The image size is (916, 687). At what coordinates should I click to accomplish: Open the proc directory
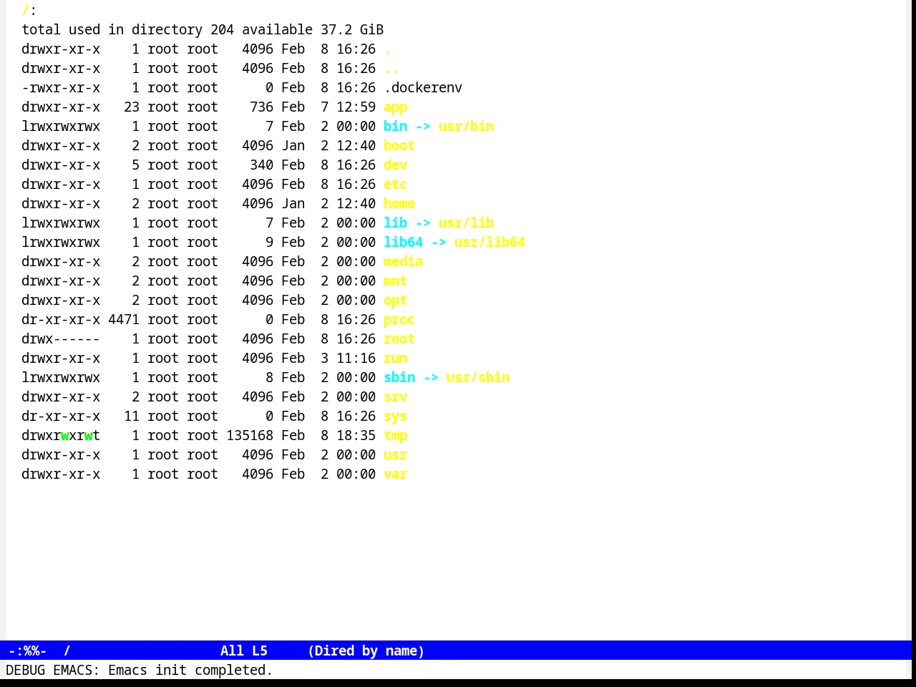tap(399, 320)
